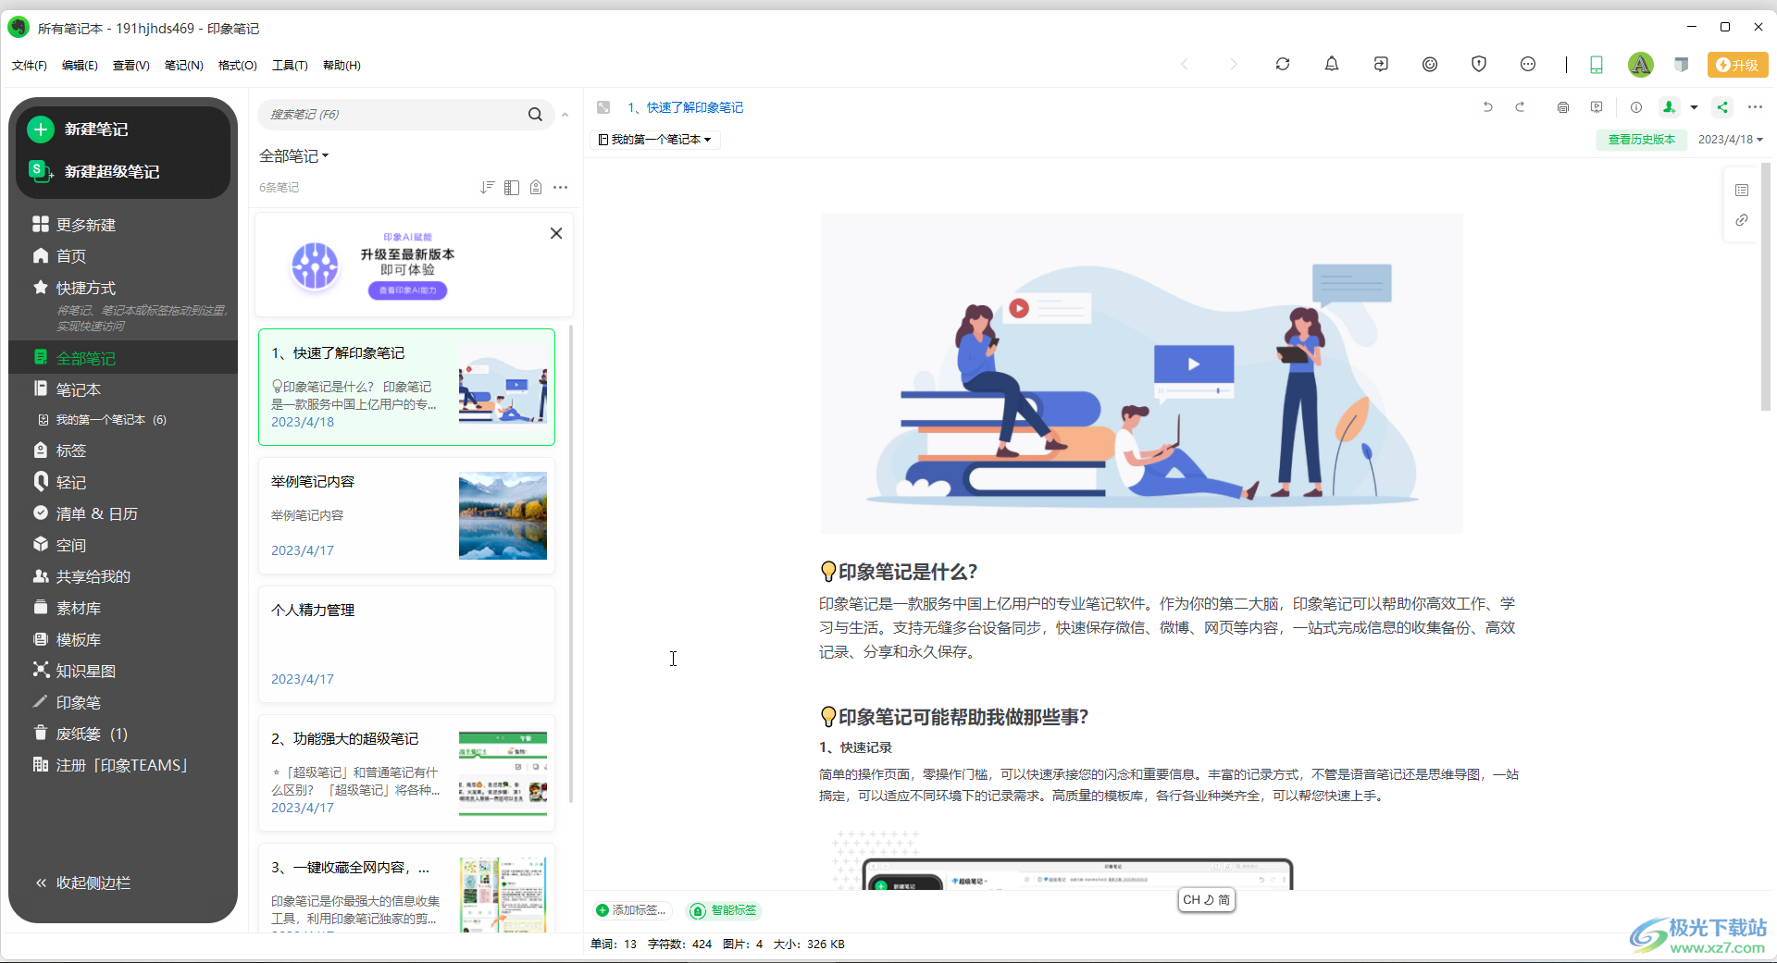Open 我的第一个笔记本 (6) notebook

[102, 420]
